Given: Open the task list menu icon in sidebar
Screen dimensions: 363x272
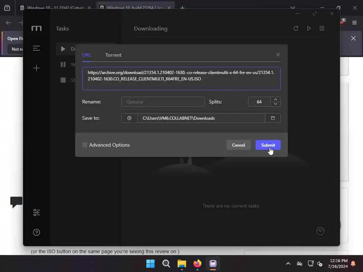Looking at the screenshot, I should click(37, 48).
